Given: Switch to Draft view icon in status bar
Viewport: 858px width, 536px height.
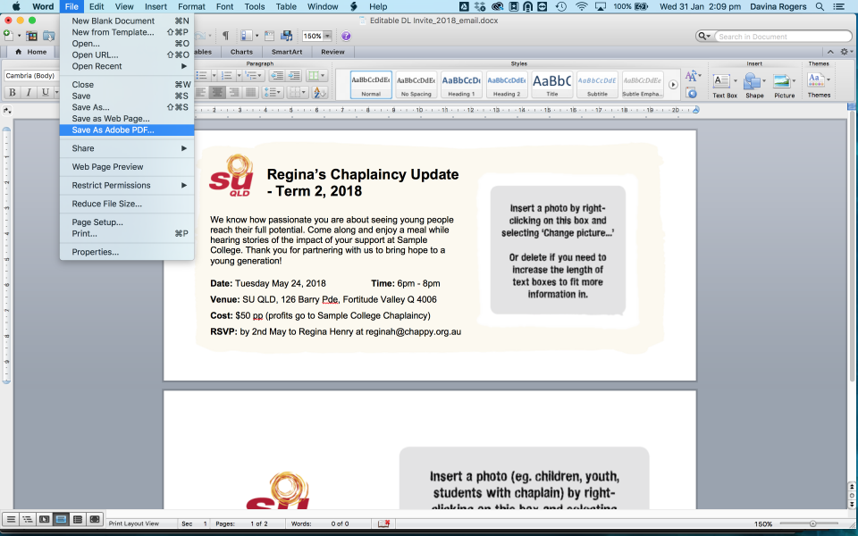Looking at the screenshot, I should [11, 519].
